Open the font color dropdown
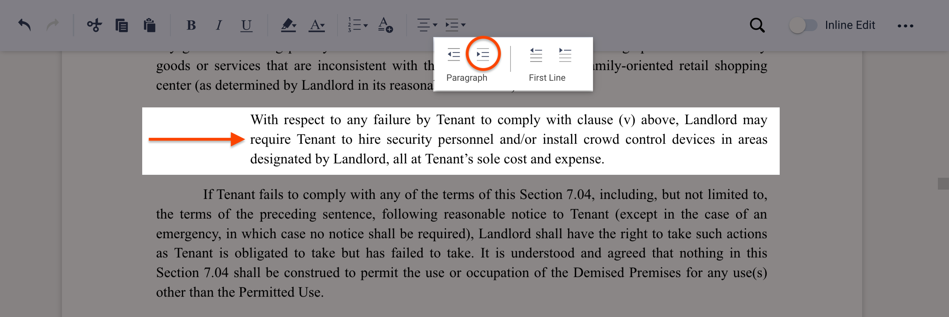 pyautogui.click(x=317, y=25)
